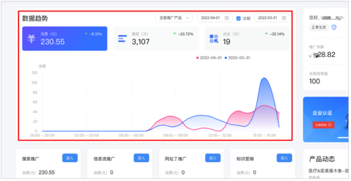351x181 pixels.
Task: Toggle the 2022-04-01 pink legend entry
Action: (209, 58)
